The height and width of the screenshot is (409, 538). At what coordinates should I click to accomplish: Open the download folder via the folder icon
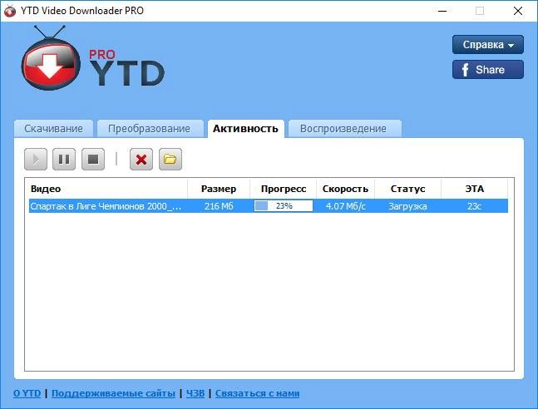pos(170,160)
